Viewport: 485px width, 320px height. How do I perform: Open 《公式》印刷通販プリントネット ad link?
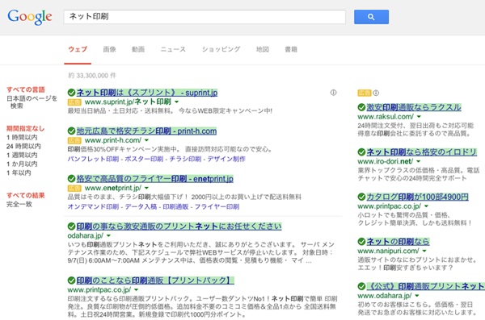pyautogui.click(x=426, y=286)
